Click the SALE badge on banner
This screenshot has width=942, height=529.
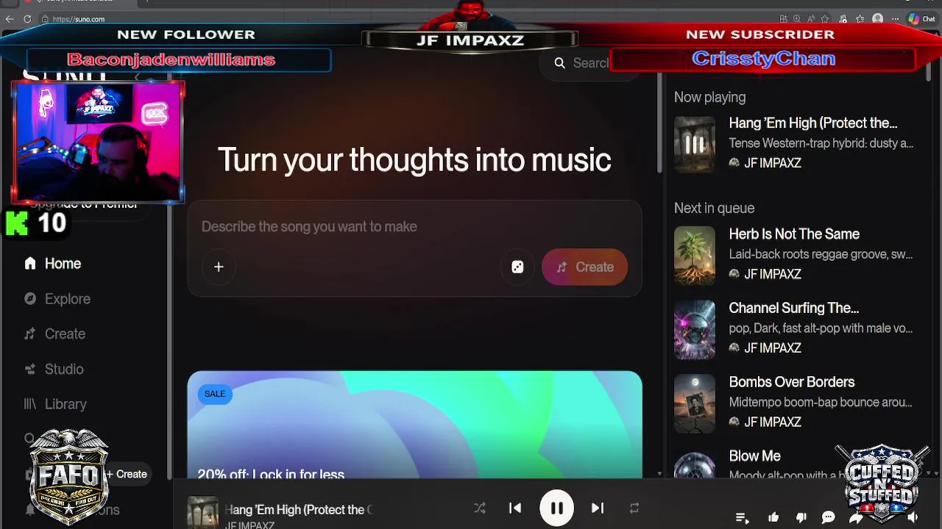click(x=215, y=395)
